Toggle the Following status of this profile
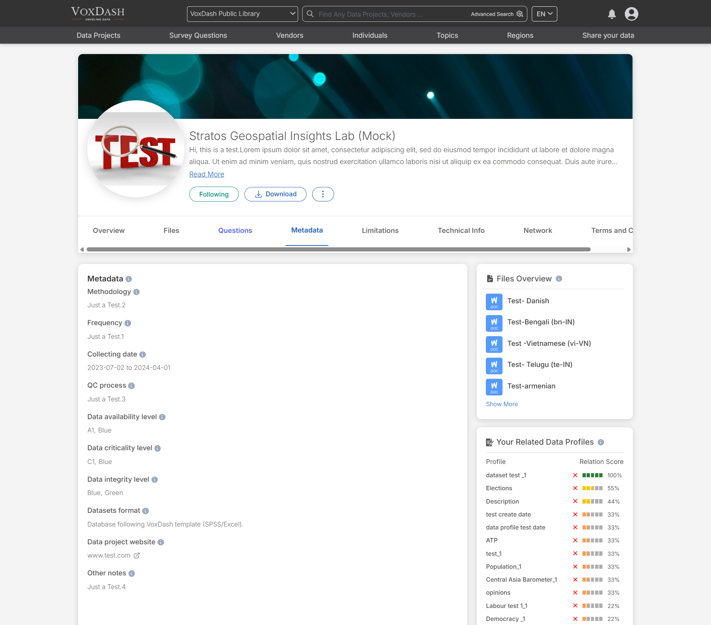This screenshot has width=711, height=625. tap(214, 194)
